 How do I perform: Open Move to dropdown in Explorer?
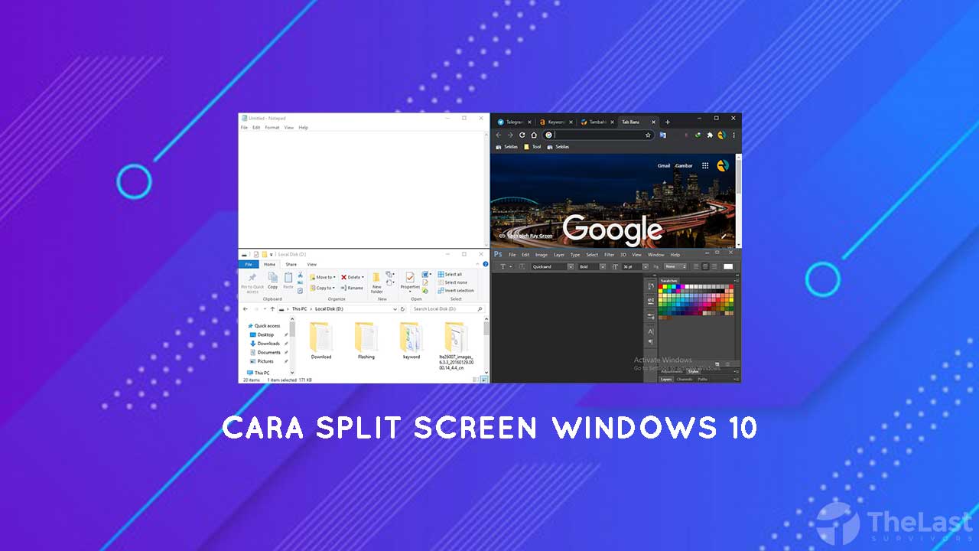pos(323,277)
